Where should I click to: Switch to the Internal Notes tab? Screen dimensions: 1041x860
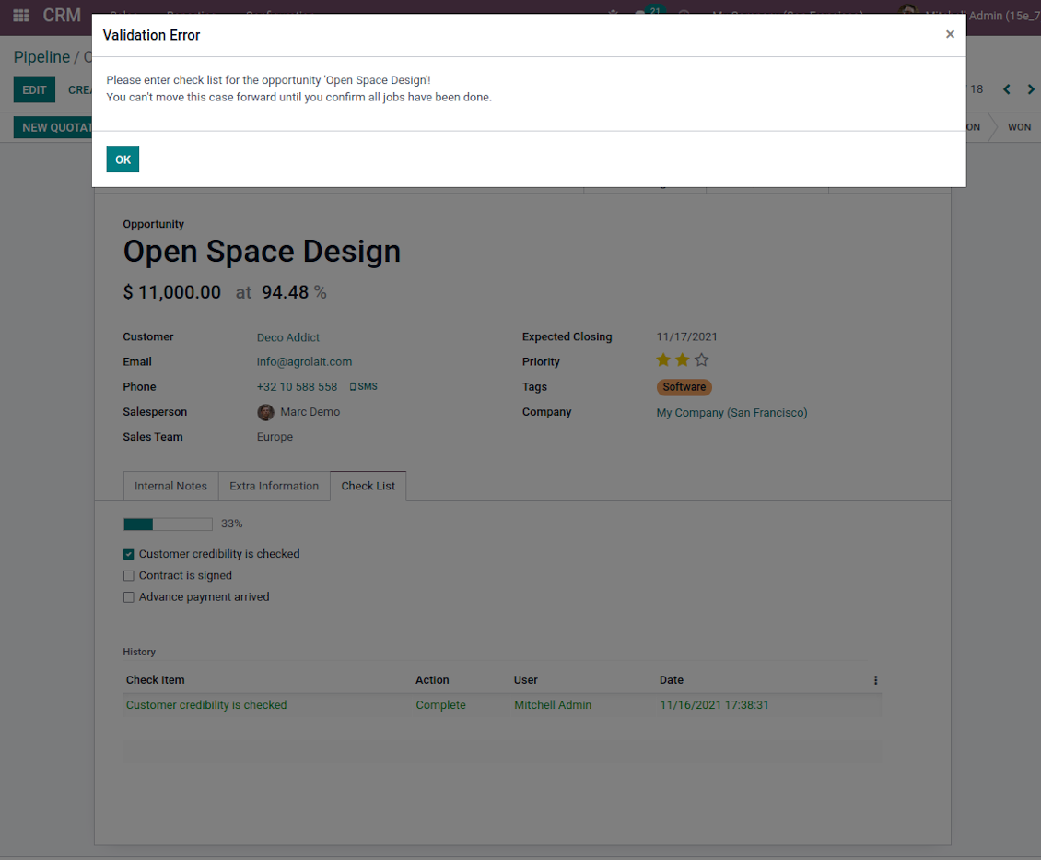170,486
